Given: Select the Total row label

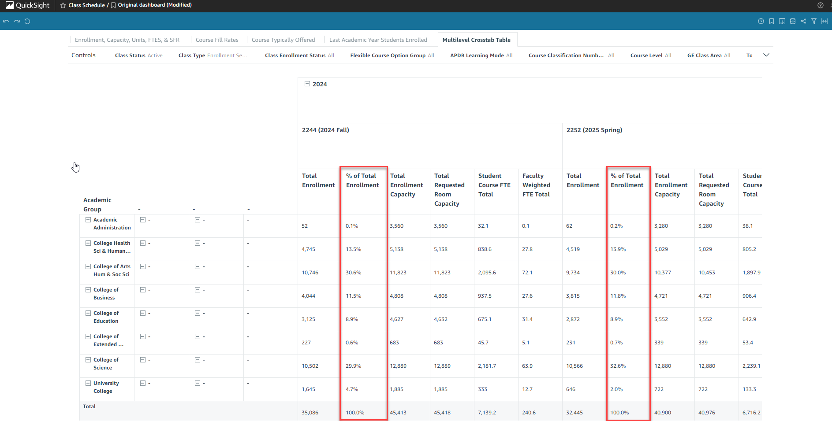Looking at the screenshot, I should point(89,406).
